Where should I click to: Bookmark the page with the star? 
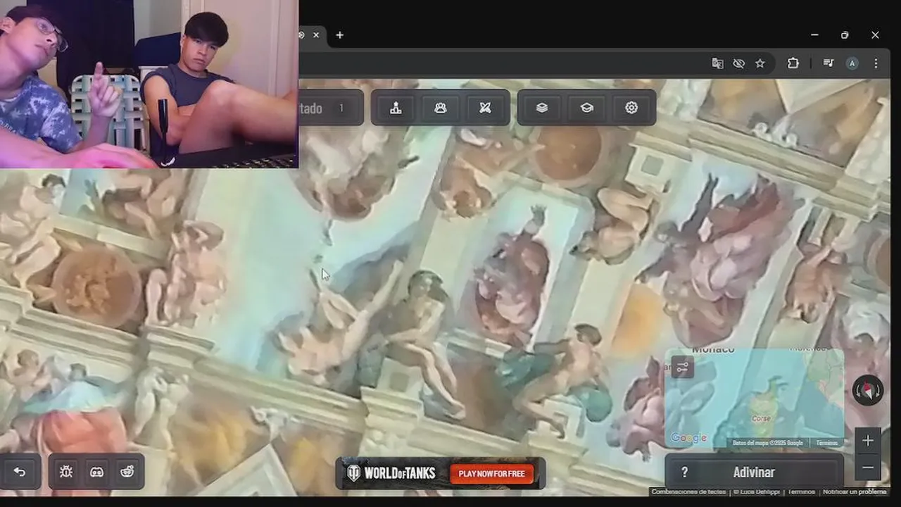760,63
